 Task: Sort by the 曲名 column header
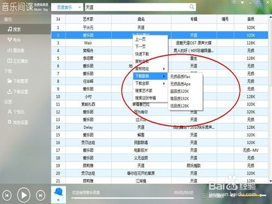point(141,19)
